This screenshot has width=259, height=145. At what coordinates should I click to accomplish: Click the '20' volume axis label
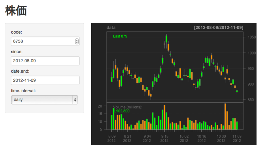pos(100,106)
